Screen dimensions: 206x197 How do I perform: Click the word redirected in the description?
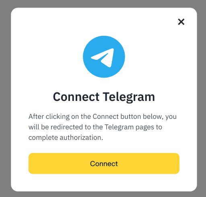pyautogui.click(x=67, y=127)
